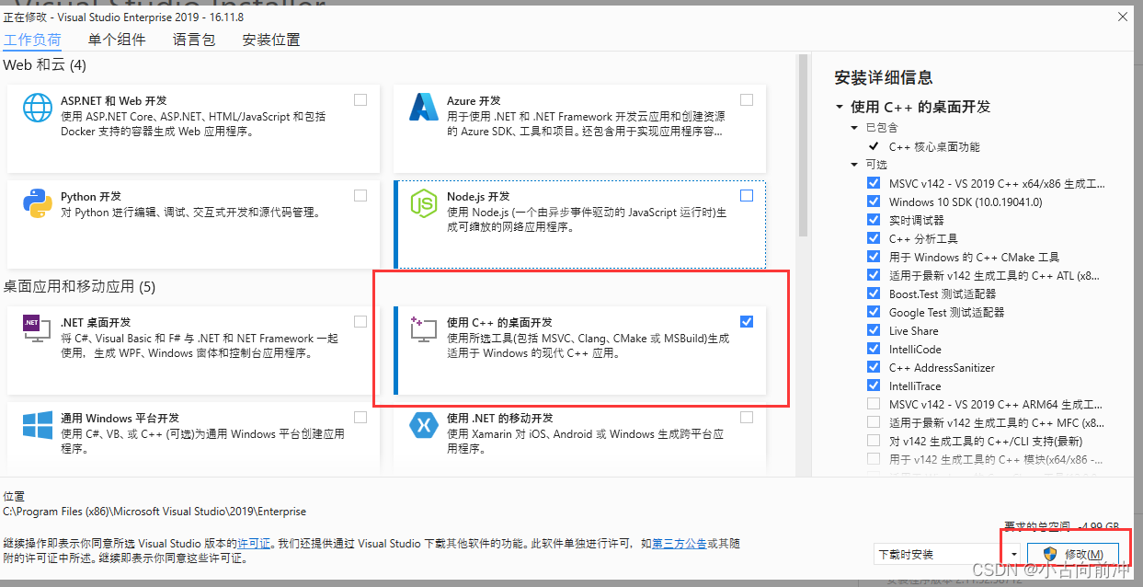Uncheck the Google Test 测试适配器 component
1143x587 pixels.
873,312
